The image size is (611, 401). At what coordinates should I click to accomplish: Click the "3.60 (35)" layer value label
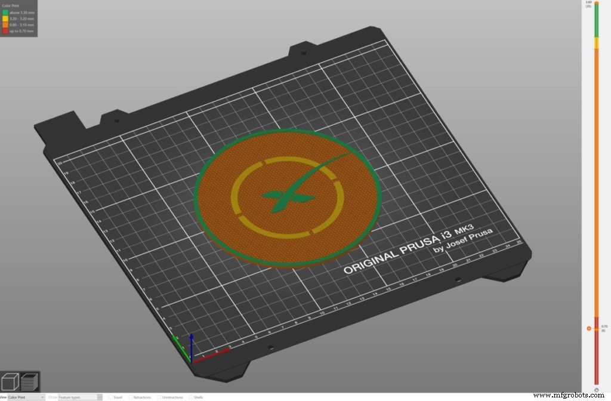pos(588,5)
